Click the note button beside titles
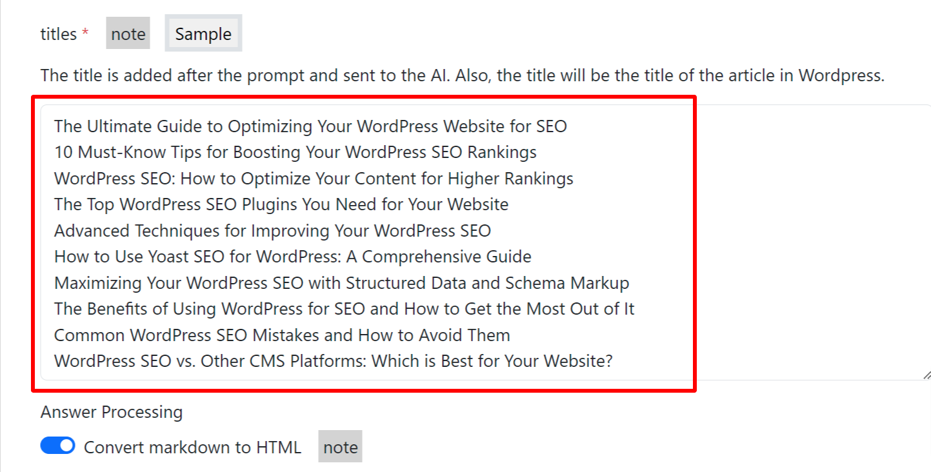931x472 pixels. [x=128, y=34]
